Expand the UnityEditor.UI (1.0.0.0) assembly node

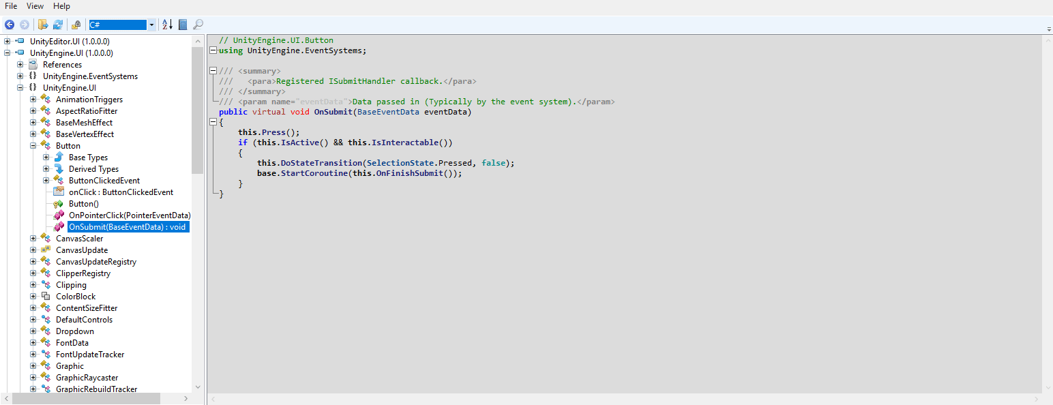[7, 42]
